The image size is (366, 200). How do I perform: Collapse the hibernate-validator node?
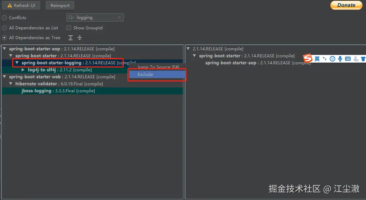click(x=11, y=84)
